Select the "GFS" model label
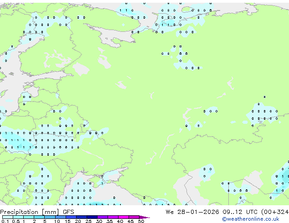The width and height of the screenshot is (289, 223). pos(68,212)
